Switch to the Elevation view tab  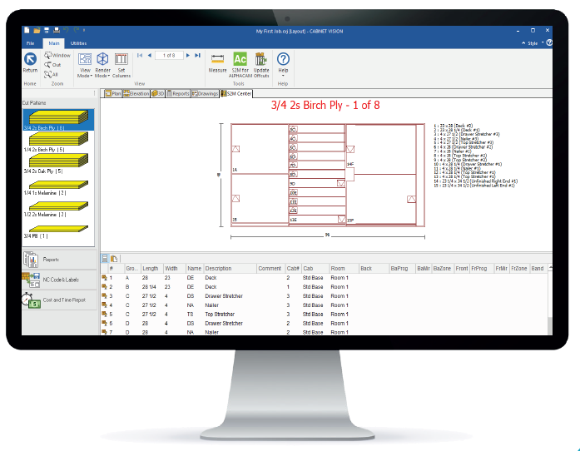coord(136,93)
